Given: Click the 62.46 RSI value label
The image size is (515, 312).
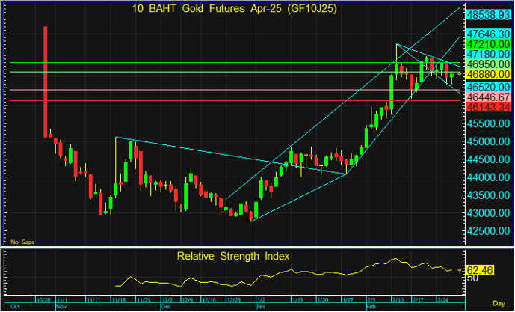Looking at the screenshot, I should pyautogui.click(x=480, y=270).
